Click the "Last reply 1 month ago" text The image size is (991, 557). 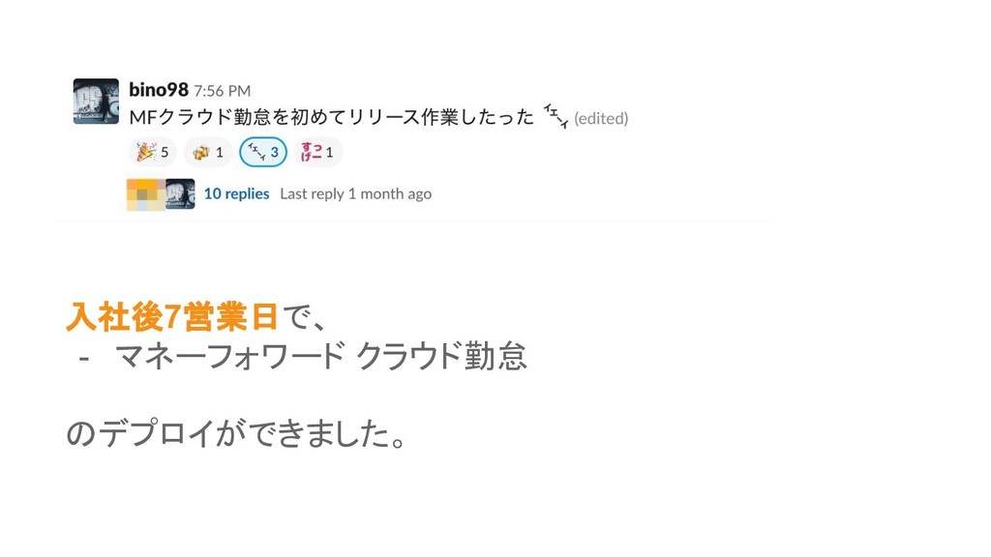tap(355, 193)
